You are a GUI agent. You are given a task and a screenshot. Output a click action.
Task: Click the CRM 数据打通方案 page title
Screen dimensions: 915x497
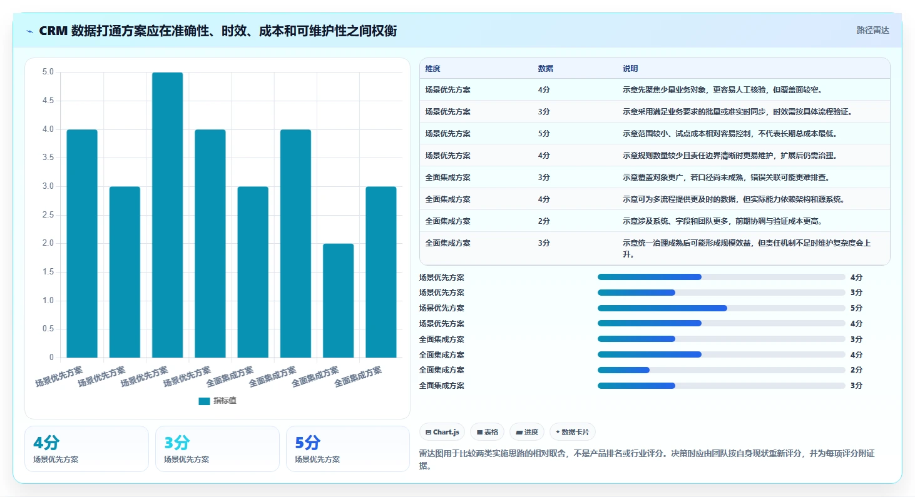click(x=218, y=31)
